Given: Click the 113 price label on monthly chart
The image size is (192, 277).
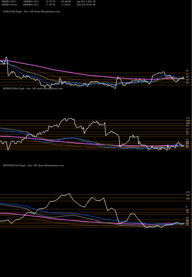Looking at the screenshot, I should point(188,192).
